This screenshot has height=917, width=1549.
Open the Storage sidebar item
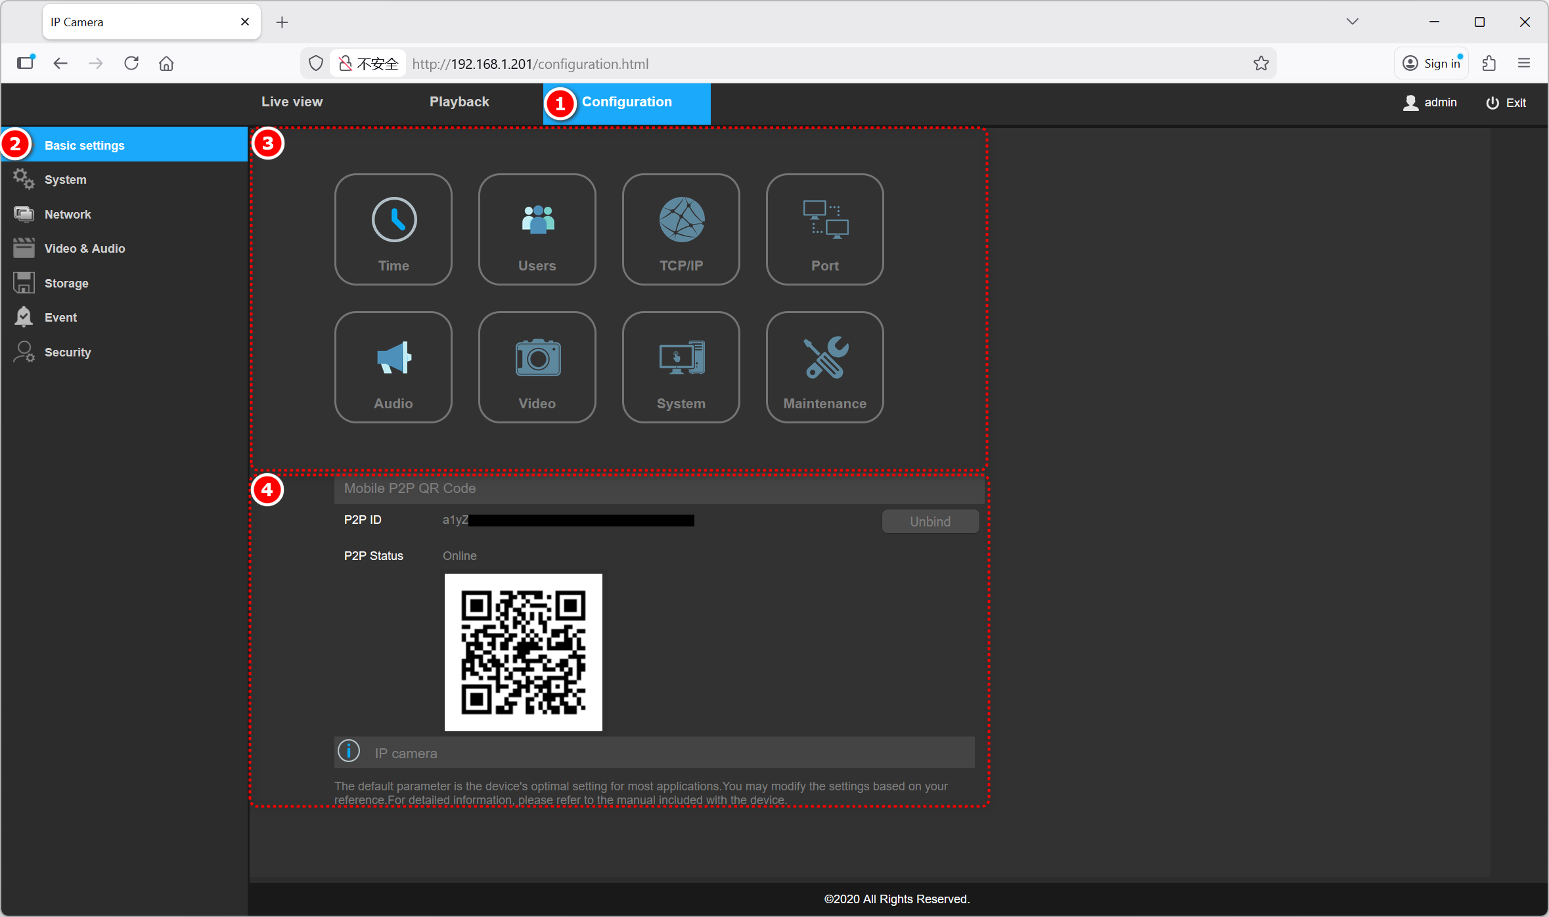click(66, 283)
